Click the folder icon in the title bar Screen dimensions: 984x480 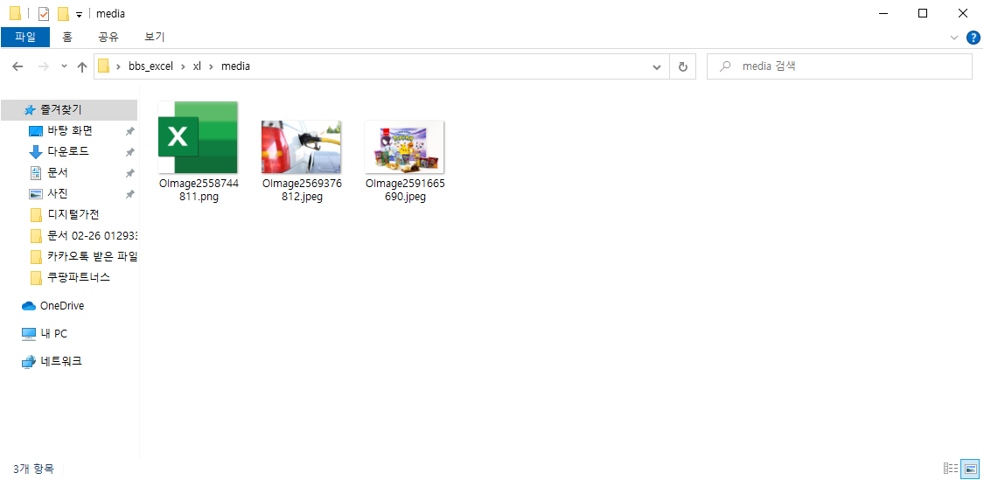[x=15, y=13]
